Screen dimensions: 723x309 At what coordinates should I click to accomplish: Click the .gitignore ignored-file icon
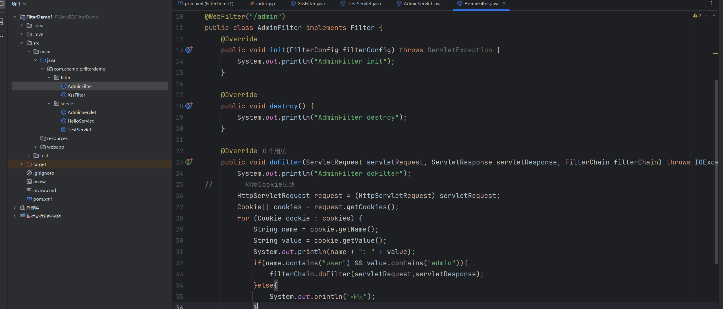29,173
